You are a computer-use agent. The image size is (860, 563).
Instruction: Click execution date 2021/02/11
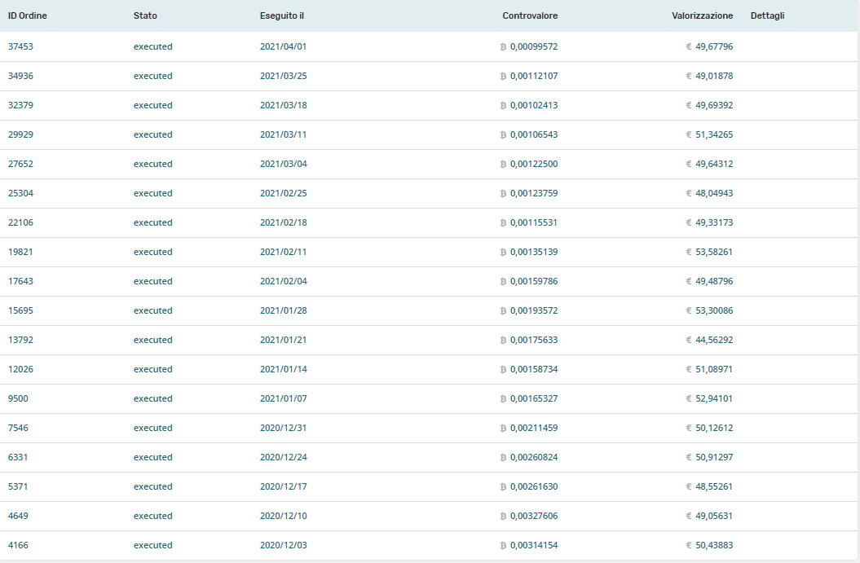pos(283,253)
